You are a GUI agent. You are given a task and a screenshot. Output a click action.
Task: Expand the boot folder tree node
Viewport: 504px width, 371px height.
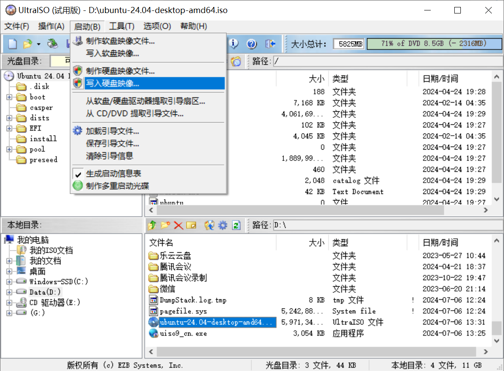coord(9,97)
